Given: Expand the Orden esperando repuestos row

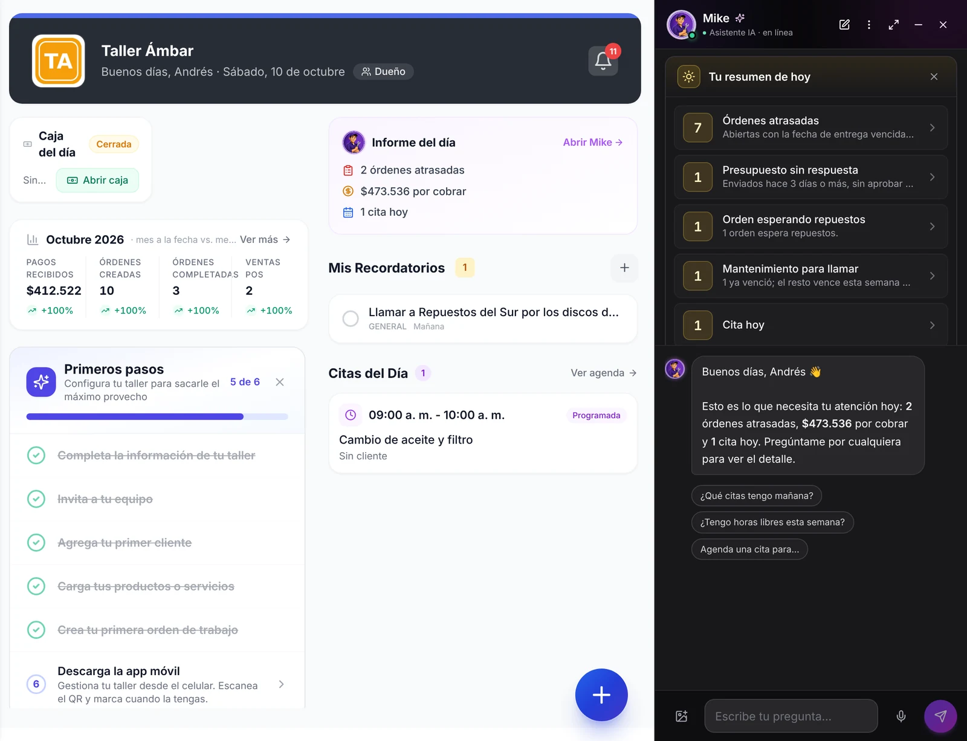Looking at the screenshot, I should (x=810, y=227).
